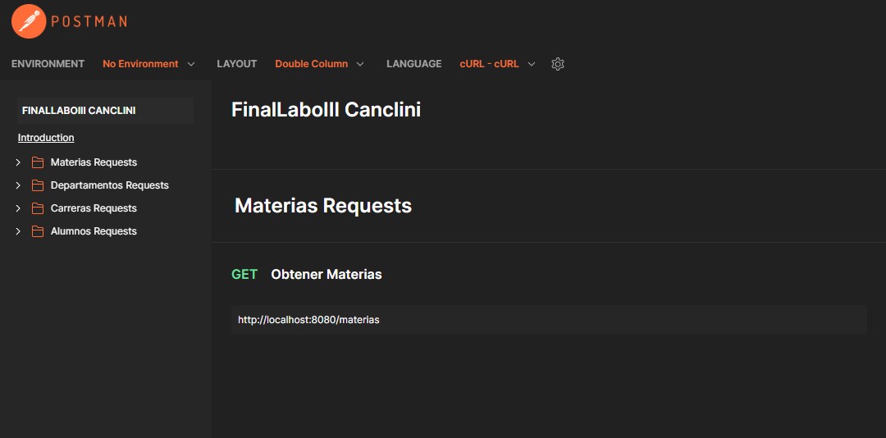Image resolution: width=886 pixels, height=438 pixels.
Task: Click the Materias Requests section heading
Action: pos(323,206)
